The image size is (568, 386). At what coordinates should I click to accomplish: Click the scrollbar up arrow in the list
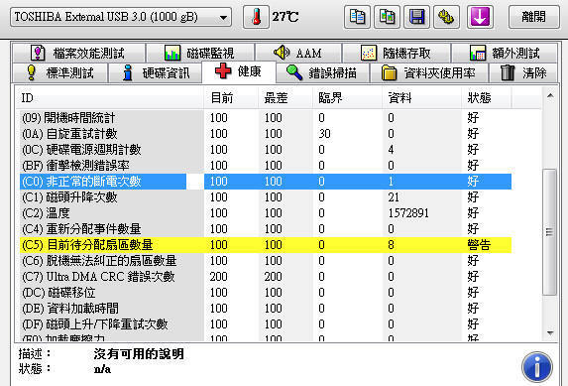point(550,96)
